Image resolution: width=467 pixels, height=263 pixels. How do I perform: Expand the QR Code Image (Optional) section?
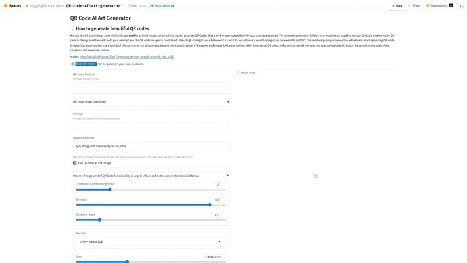pyautogui.click(x=151, y=101)
